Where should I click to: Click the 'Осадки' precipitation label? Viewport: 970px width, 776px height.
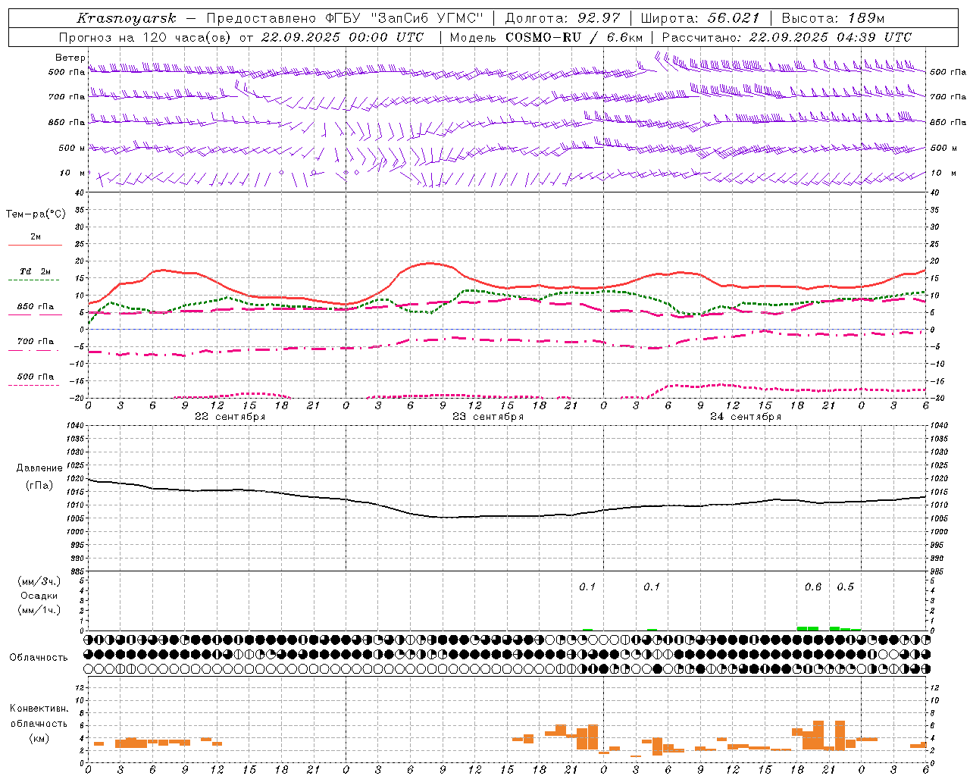pyautogui.click(x=39, y=596)
